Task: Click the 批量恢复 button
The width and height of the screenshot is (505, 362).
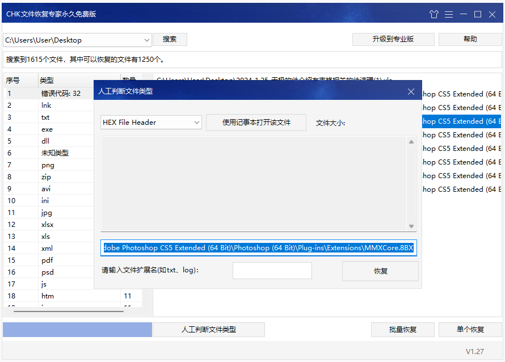Action: (x=402, y=329)
